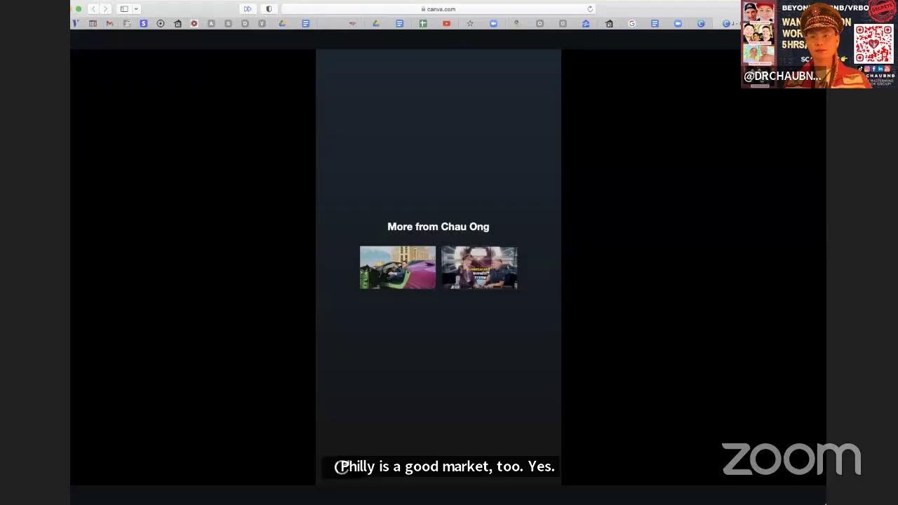Open the gray letter D bookmark
Viewport: 898px width, 505px height.
coord(245,23)
